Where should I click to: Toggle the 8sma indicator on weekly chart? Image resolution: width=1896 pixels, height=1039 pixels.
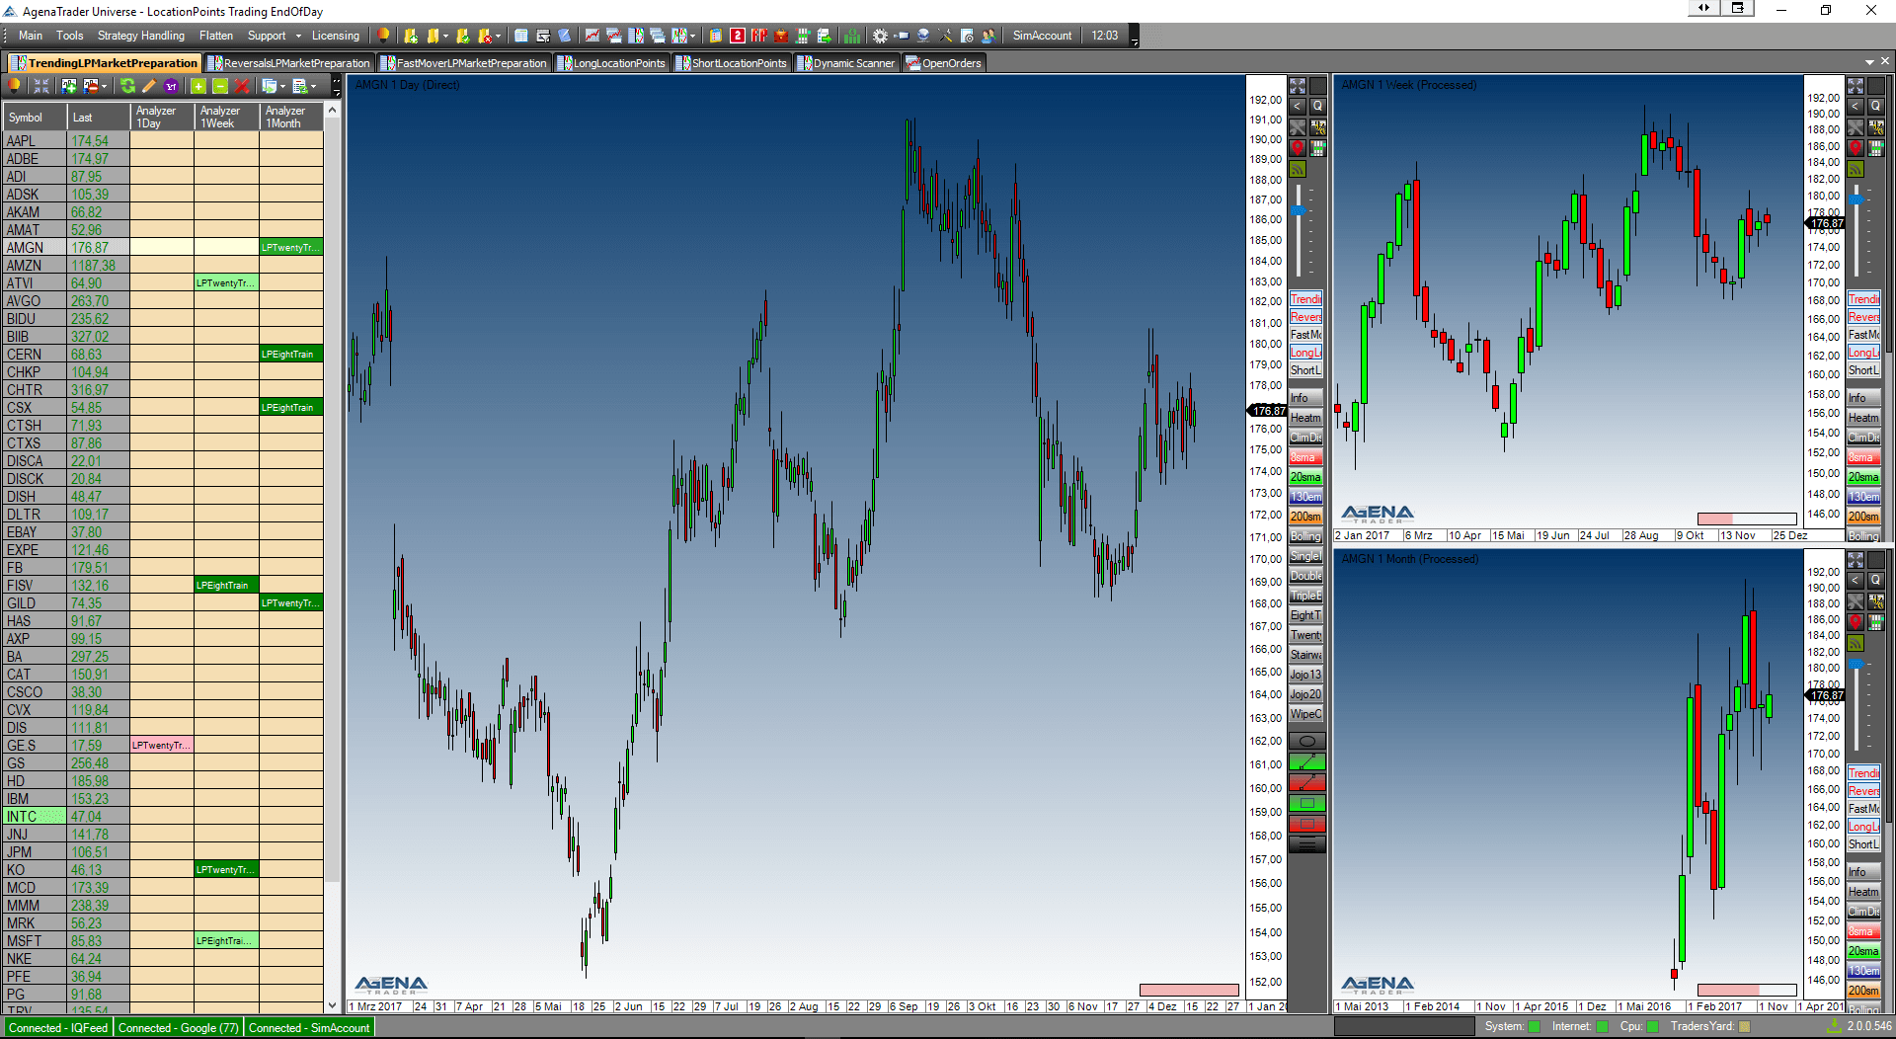point(1863,457)
